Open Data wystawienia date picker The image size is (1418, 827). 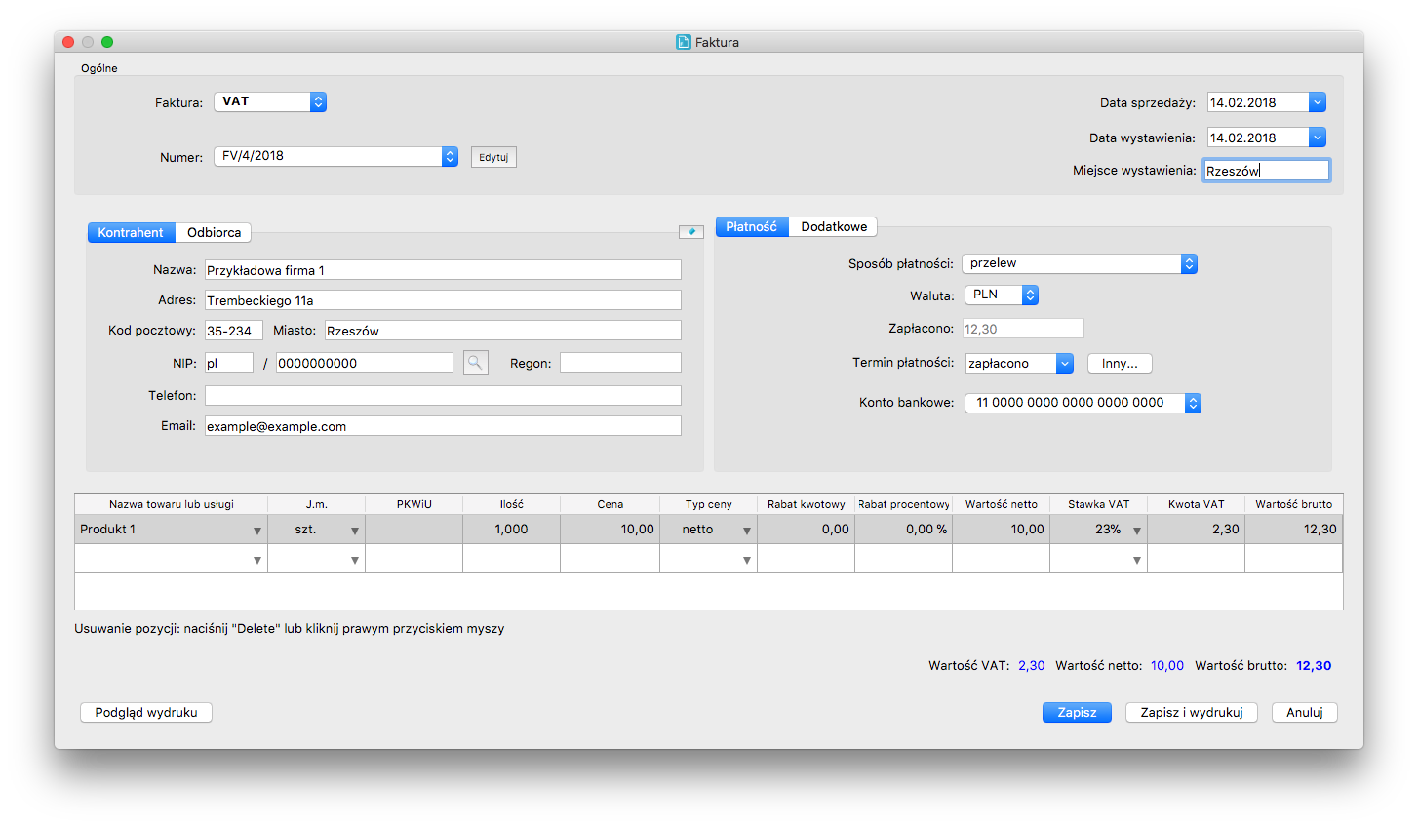[x=1318, y=138]
